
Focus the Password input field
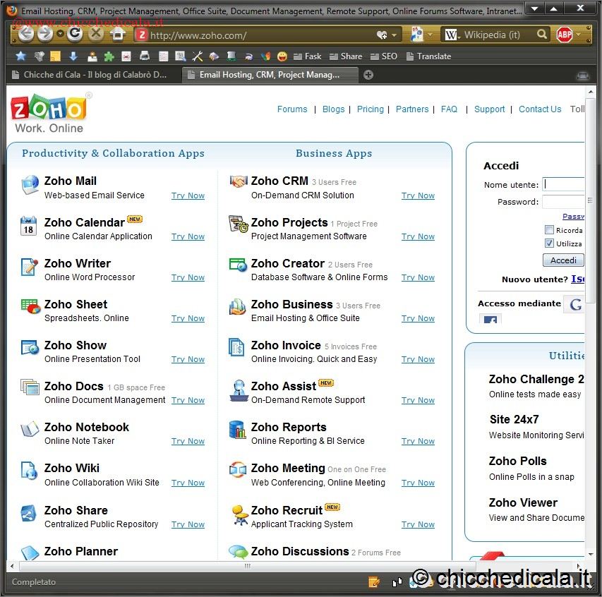[563, 202]
